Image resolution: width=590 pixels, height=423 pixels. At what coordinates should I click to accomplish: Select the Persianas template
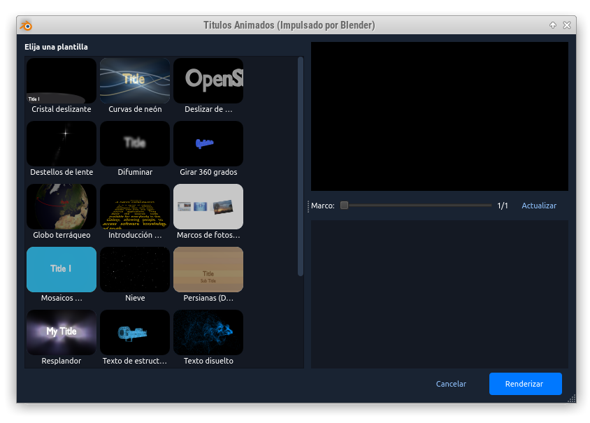pyautogui.click(x=208, y=270)
